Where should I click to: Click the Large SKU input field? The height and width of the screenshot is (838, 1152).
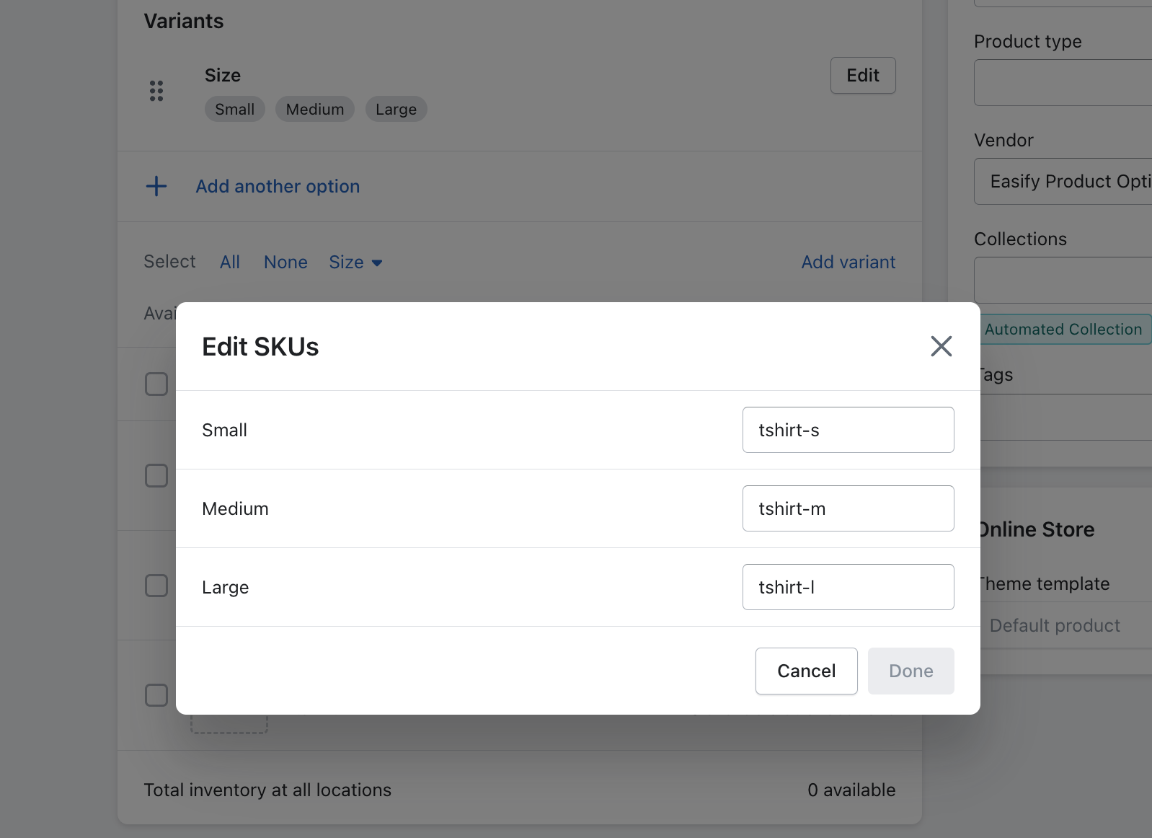[x=848, y=587]
